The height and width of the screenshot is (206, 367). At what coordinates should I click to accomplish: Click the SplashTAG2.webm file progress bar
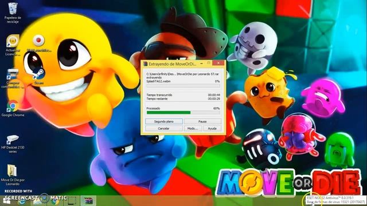coord(183,86)
